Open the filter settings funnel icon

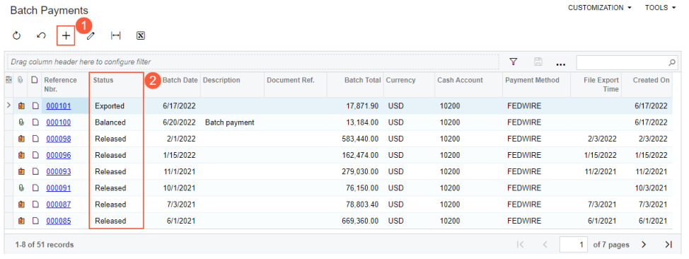[513, 62]
